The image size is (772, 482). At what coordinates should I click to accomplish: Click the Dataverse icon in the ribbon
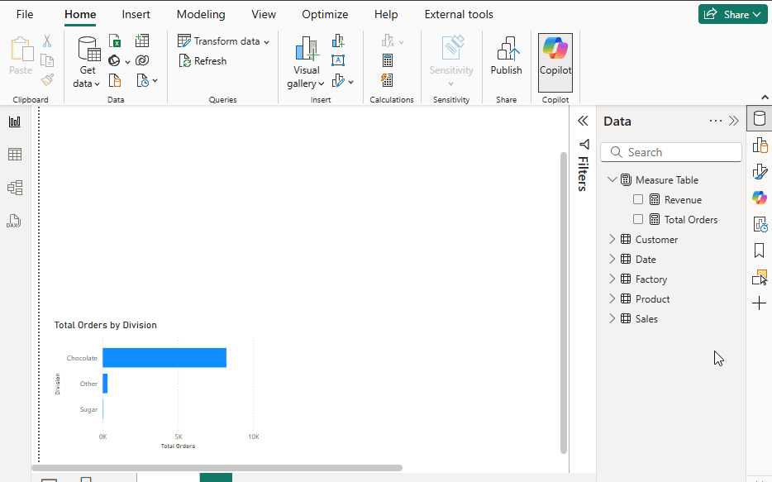coord(142,60)
